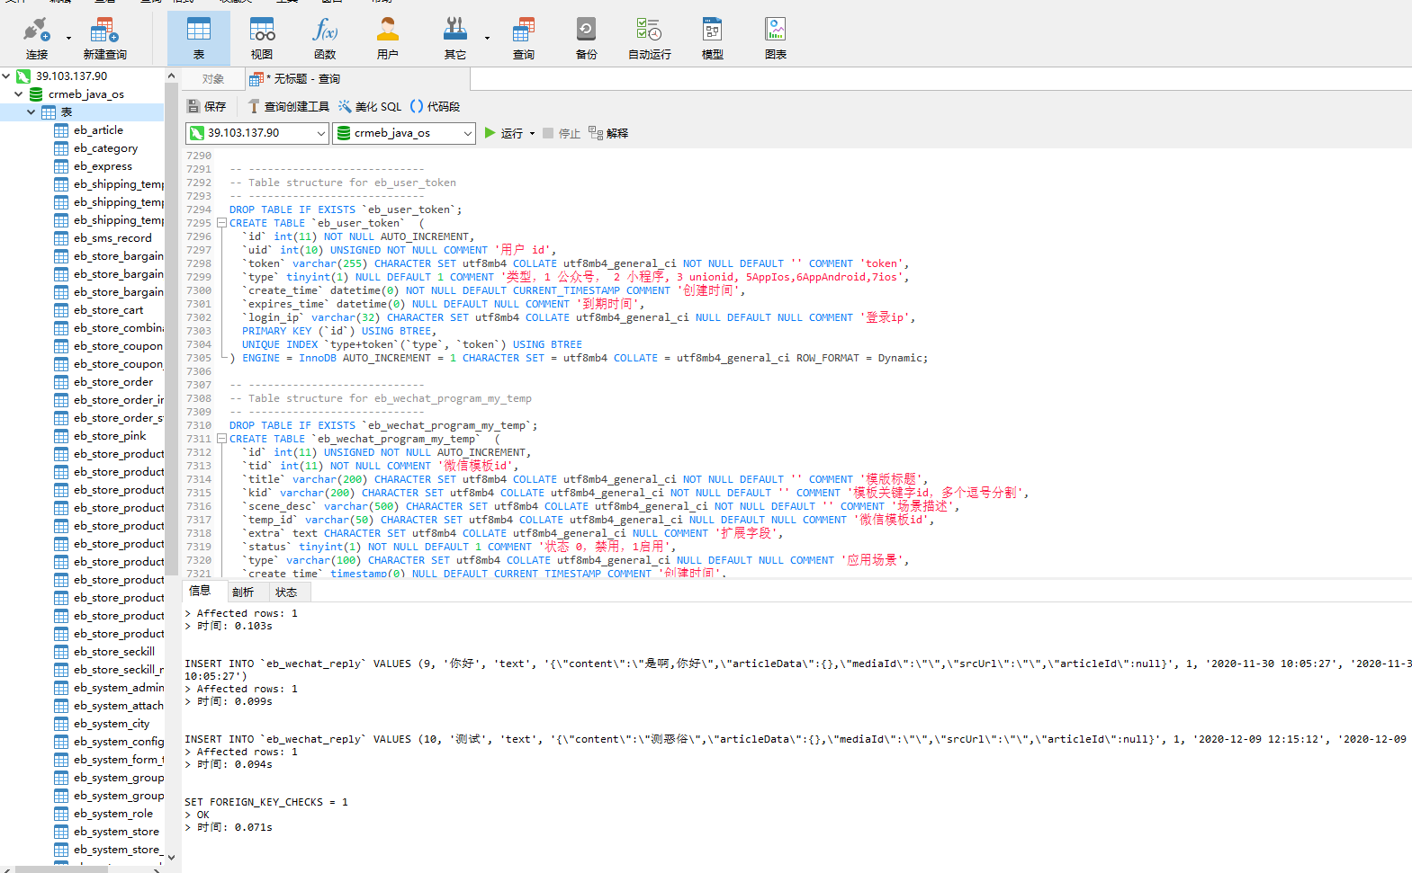The image size is (1412, 873).
Task: Select the eb_system_attach table
Action: pyautogui.click(x=119, y=706)
